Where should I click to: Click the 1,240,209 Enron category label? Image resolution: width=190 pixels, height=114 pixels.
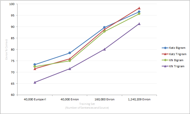tap(139, 99)
